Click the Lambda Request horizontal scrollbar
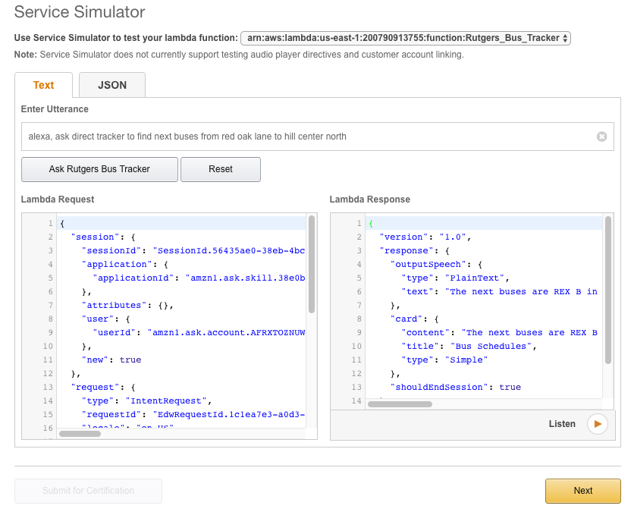634x515 pixels. click(x=80, y=434)
